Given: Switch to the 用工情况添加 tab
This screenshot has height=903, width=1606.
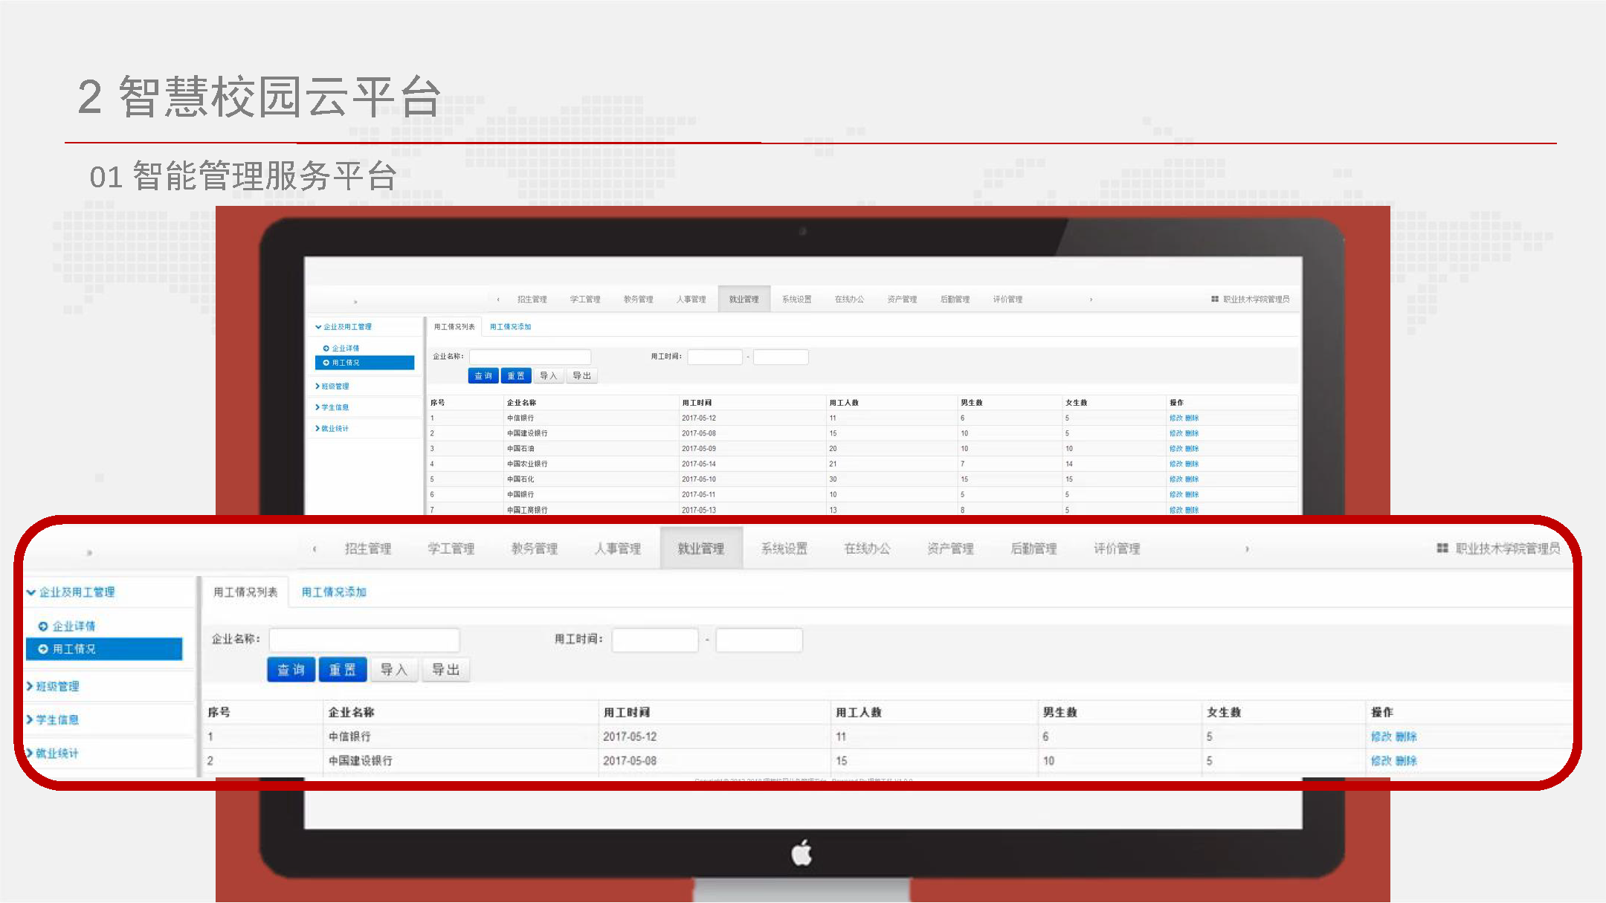Looking at the screenshot, I should click(334, 592).
